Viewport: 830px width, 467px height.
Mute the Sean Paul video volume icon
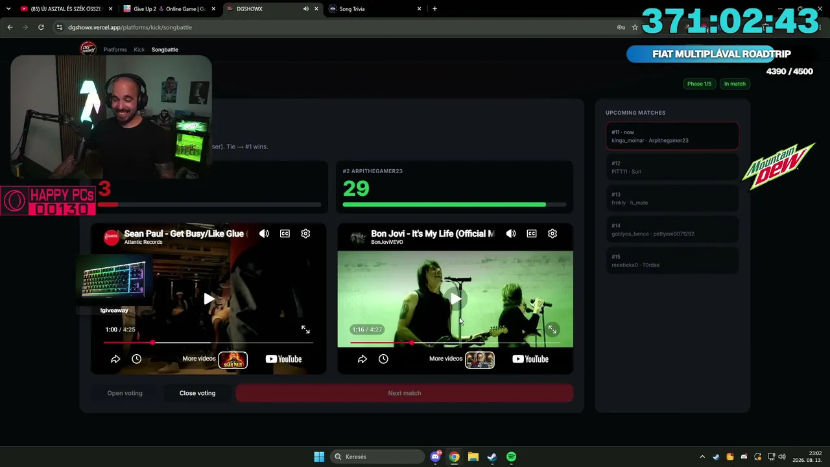coord(264,233)
